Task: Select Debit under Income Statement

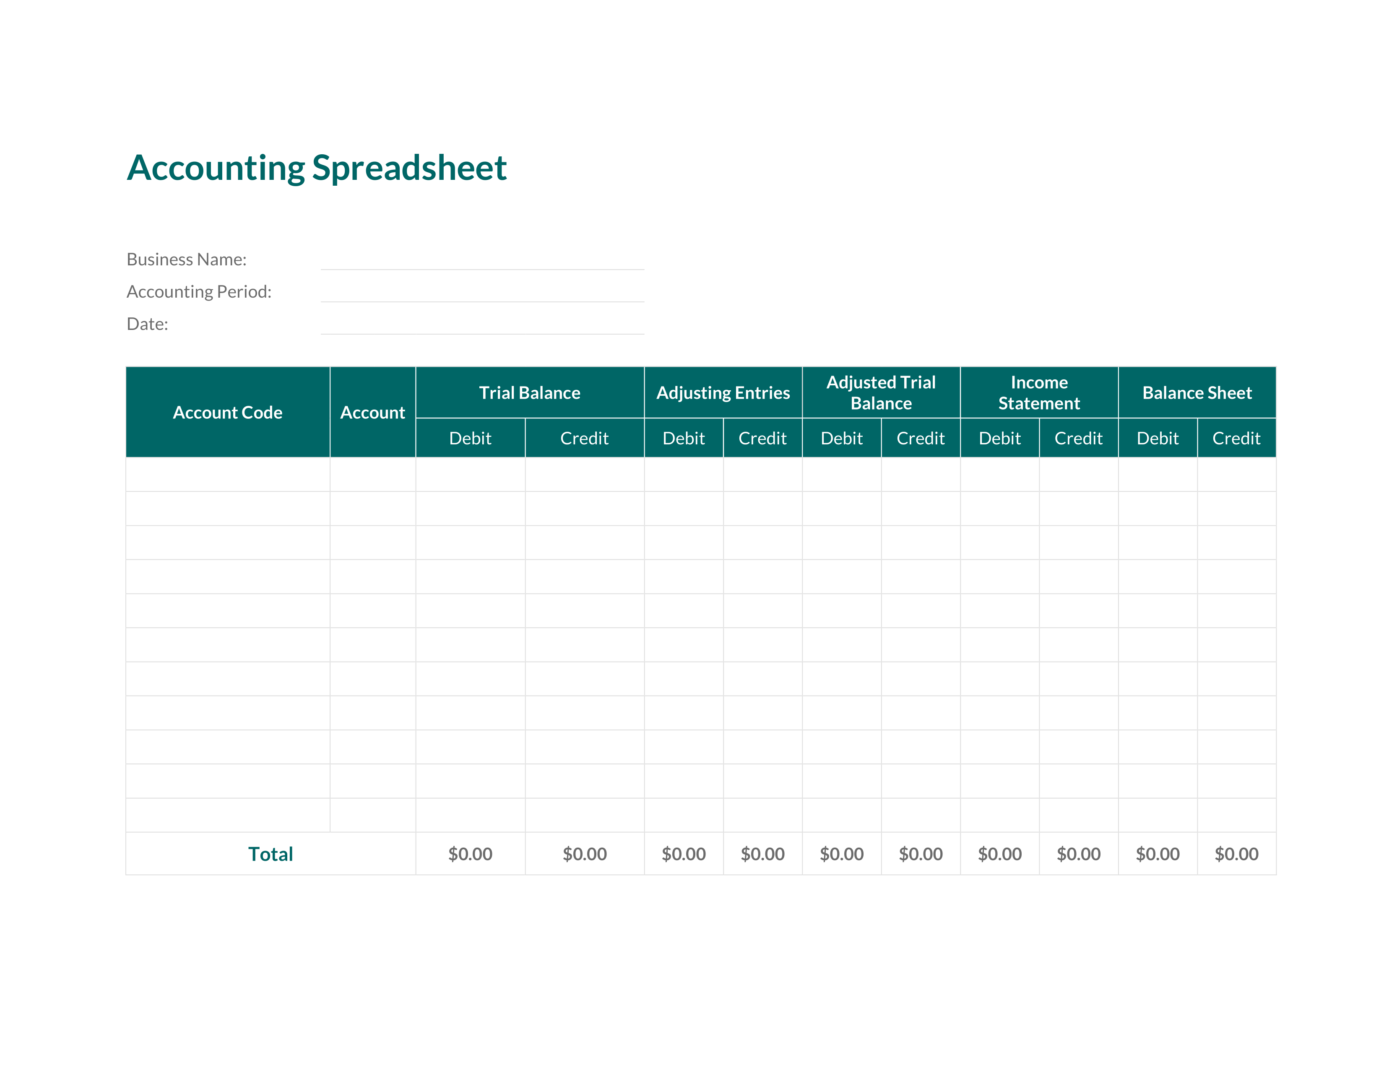Action: click(999, 438)
